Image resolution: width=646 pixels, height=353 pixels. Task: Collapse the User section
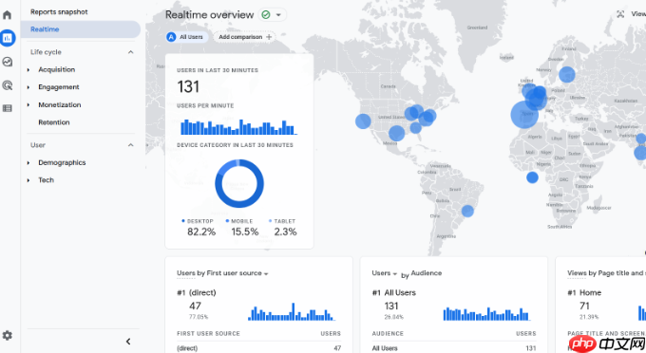(x=130, y=145)
